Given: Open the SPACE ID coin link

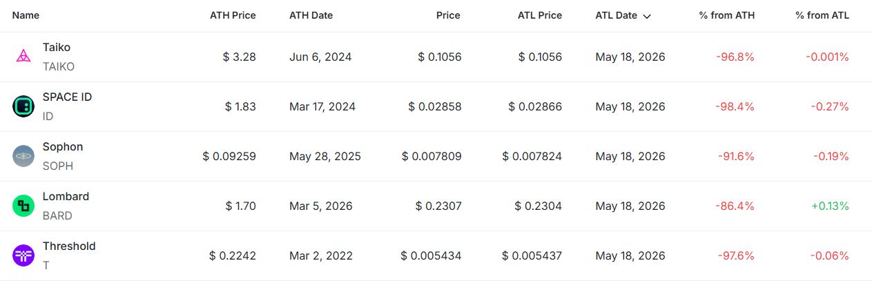Looking at the screenshot, I should 67,97.
